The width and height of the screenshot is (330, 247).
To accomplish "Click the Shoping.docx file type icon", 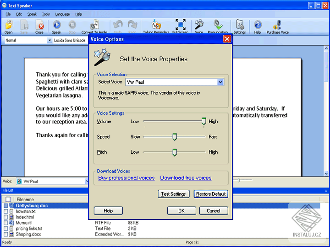I will (11, 234).
